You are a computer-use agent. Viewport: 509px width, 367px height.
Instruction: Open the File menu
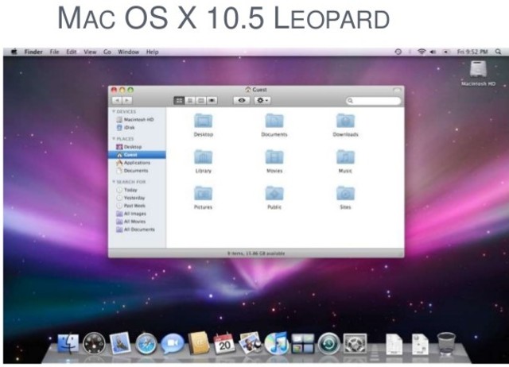[55, 52]
